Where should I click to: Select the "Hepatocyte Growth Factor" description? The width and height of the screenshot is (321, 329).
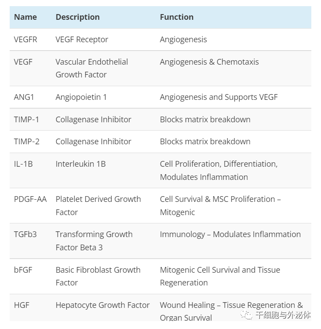pyautogui.click(x=102, y=305)
